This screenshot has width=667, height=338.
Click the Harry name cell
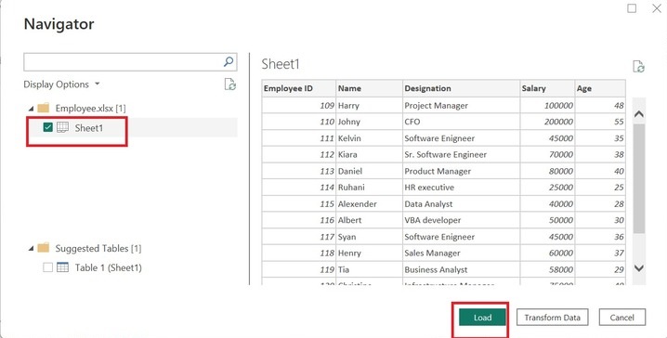coord(369,106)
